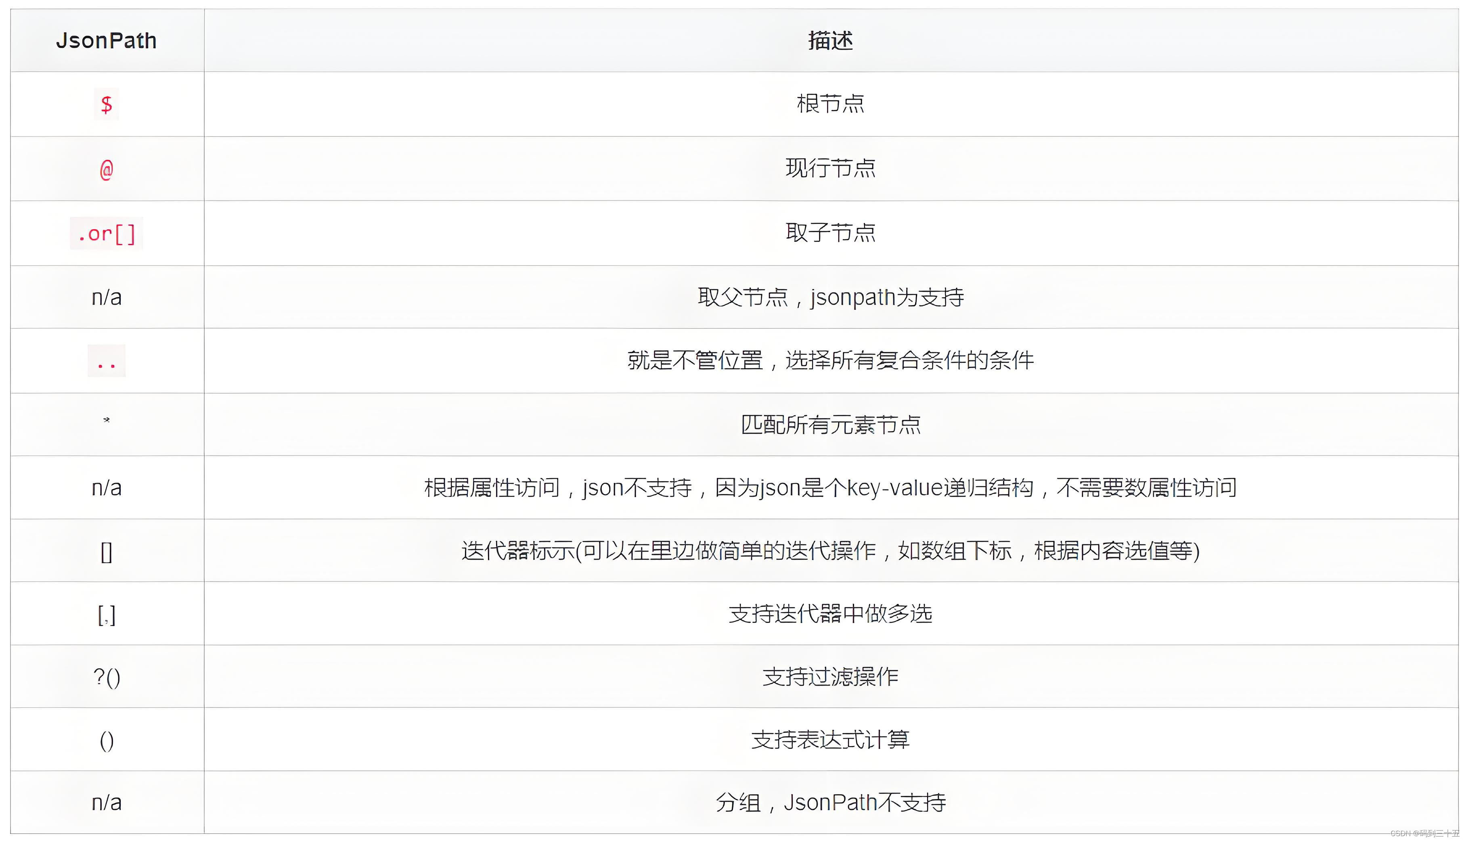This screenshot has height=841, width=1466.
Task: Click 支持表达式计算 description
Action: pos(830,740)
